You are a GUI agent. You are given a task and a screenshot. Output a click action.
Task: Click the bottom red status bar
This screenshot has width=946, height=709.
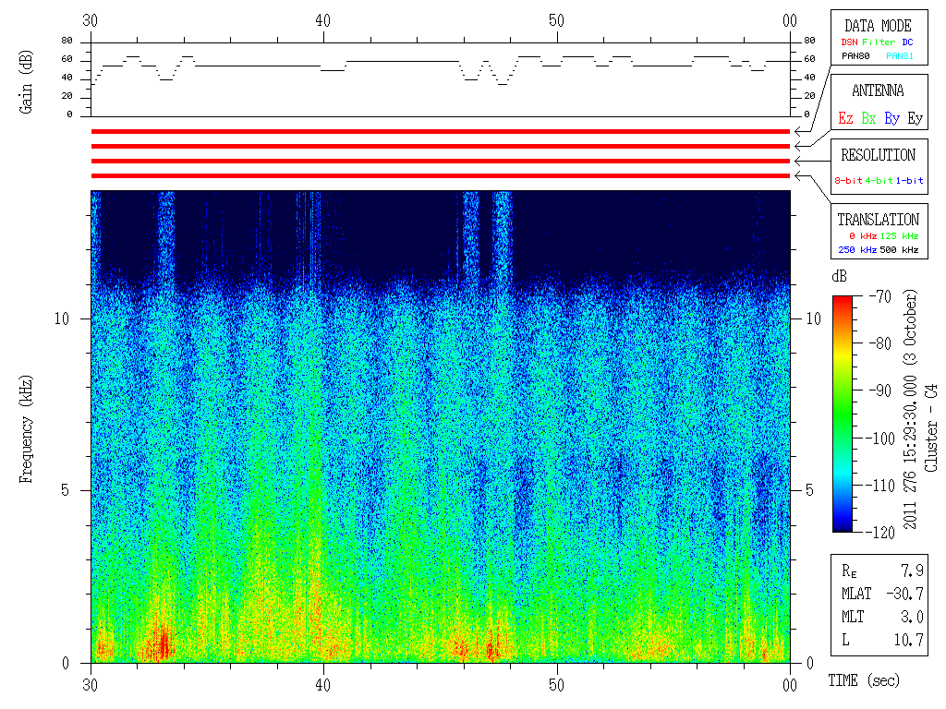pyautogui.click(x=441, y=175)
